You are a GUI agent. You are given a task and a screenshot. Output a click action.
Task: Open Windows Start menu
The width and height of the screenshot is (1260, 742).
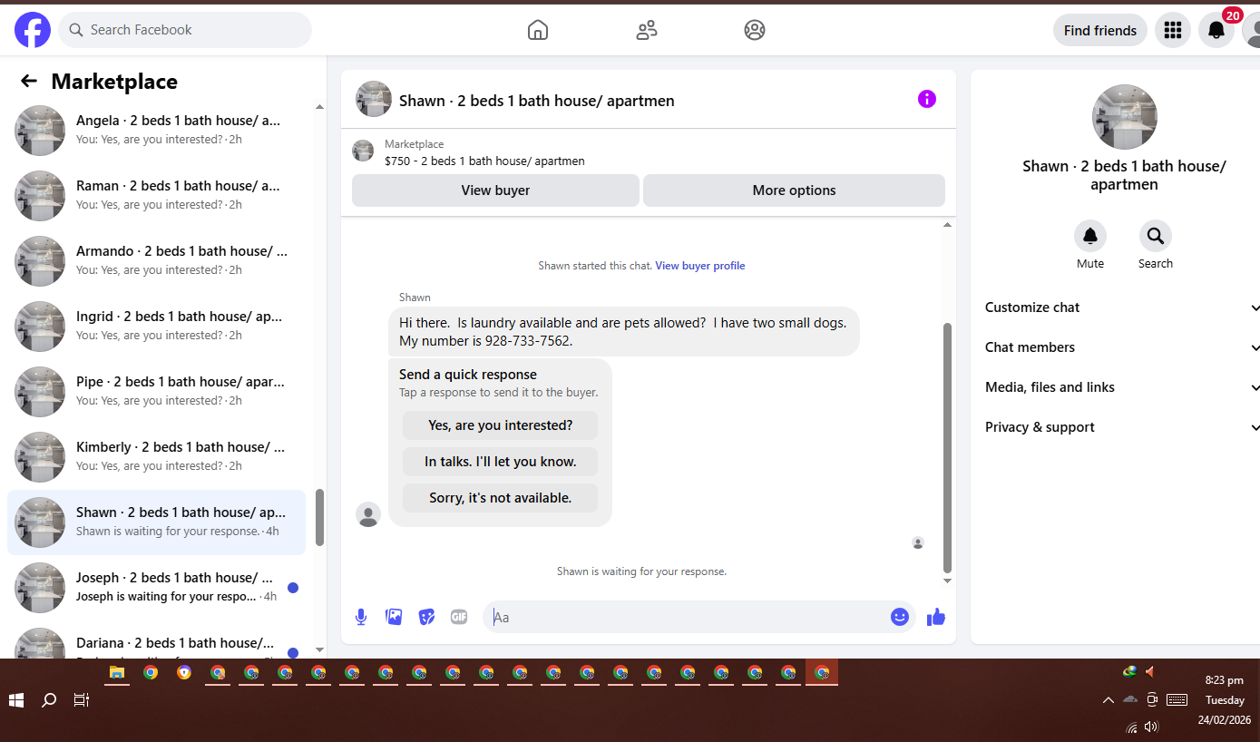pyautogui.click(x=16, y=700)
